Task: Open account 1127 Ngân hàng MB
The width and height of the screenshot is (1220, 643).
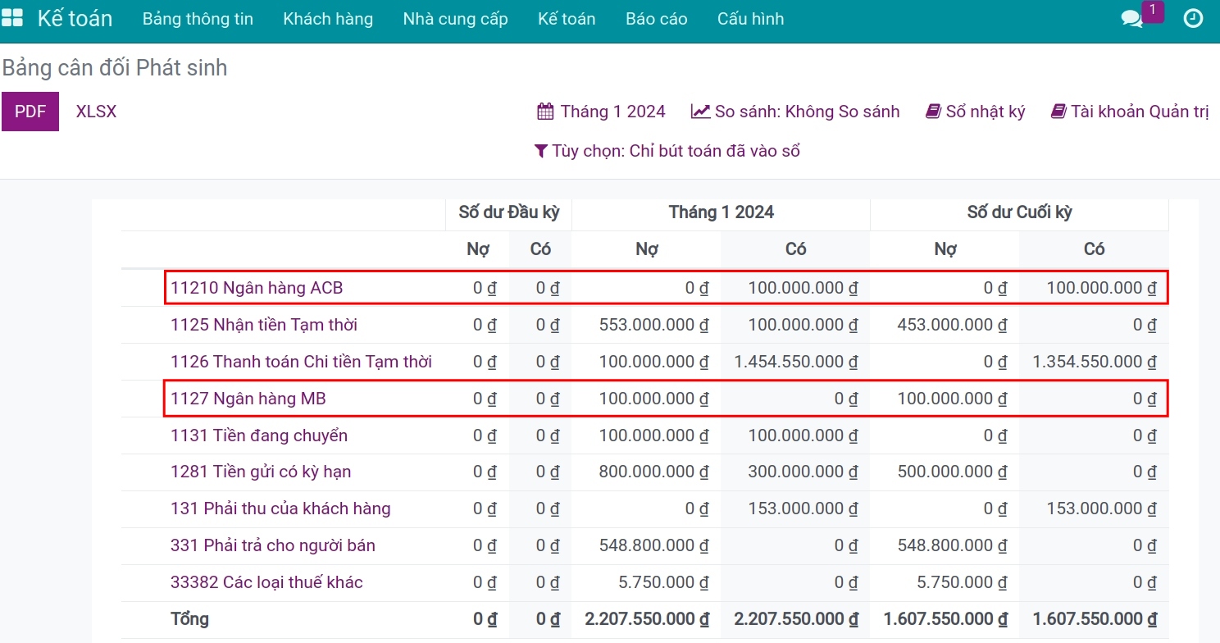Action: 248,399
